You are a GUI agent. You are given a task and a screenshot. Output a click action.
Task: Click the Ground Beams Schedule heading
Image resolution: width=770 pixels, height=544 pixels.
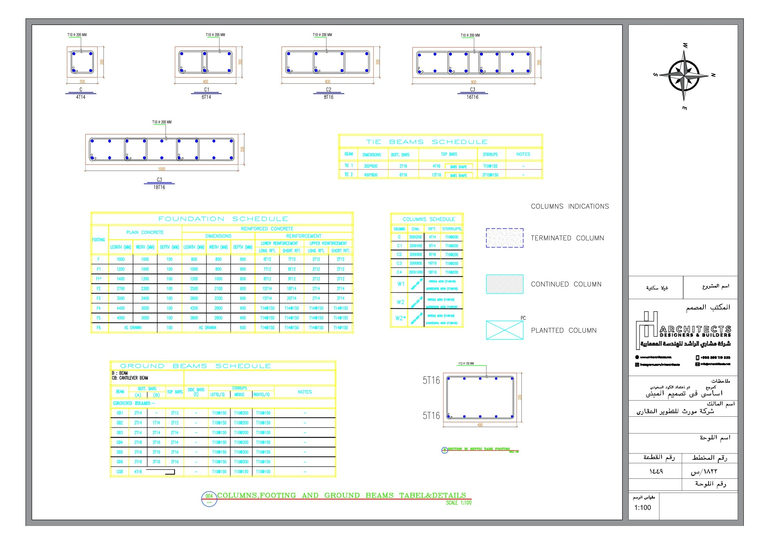[x=195, y=366]
